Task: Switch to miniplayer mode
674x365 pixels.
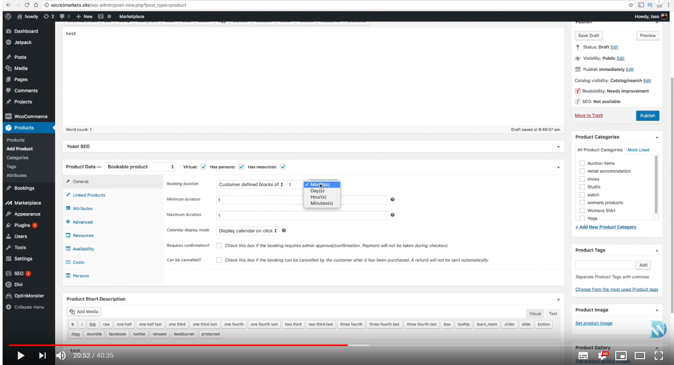Action: [621, 356]
